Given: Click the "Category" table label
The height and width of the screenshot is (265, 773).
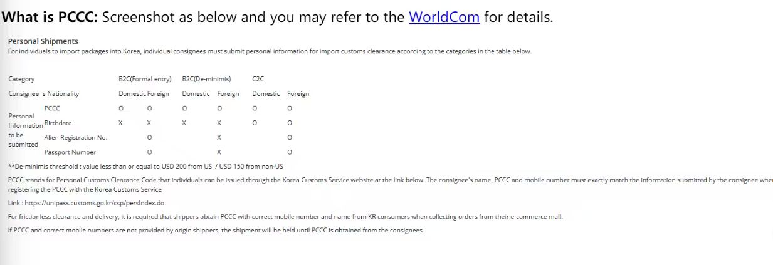Looking at the screenshot, I should pos(21,79).
